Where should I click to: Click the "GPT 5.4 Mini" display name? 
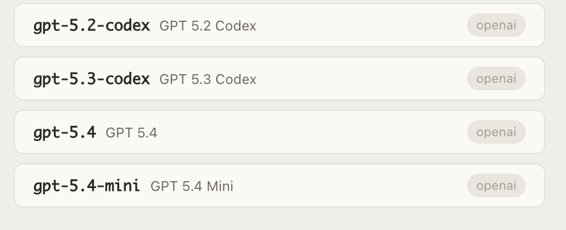pos(192,186)
